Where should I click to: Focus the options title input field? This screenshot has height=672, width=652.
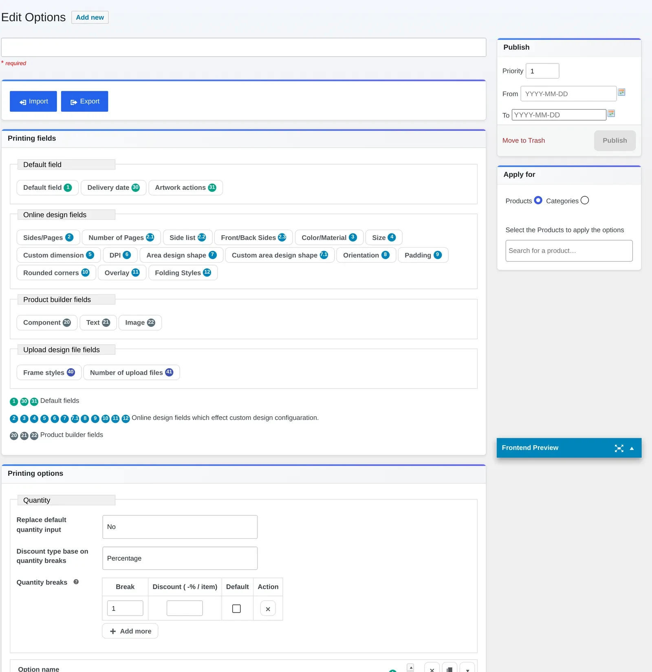(x=244, y=47)
